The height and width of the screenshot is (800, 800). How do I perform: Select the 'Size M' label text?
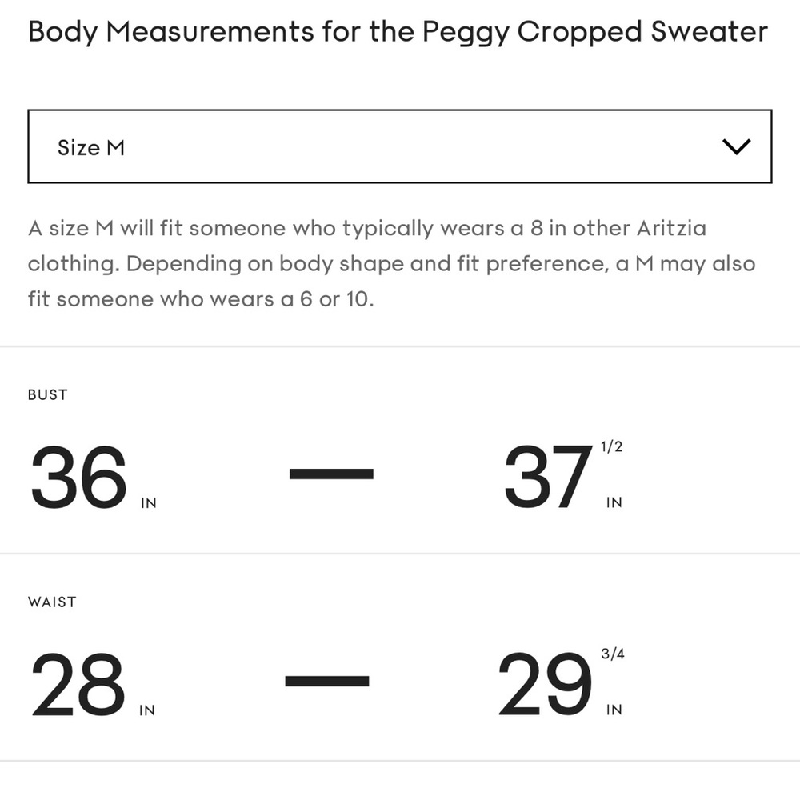coord(91,147)
